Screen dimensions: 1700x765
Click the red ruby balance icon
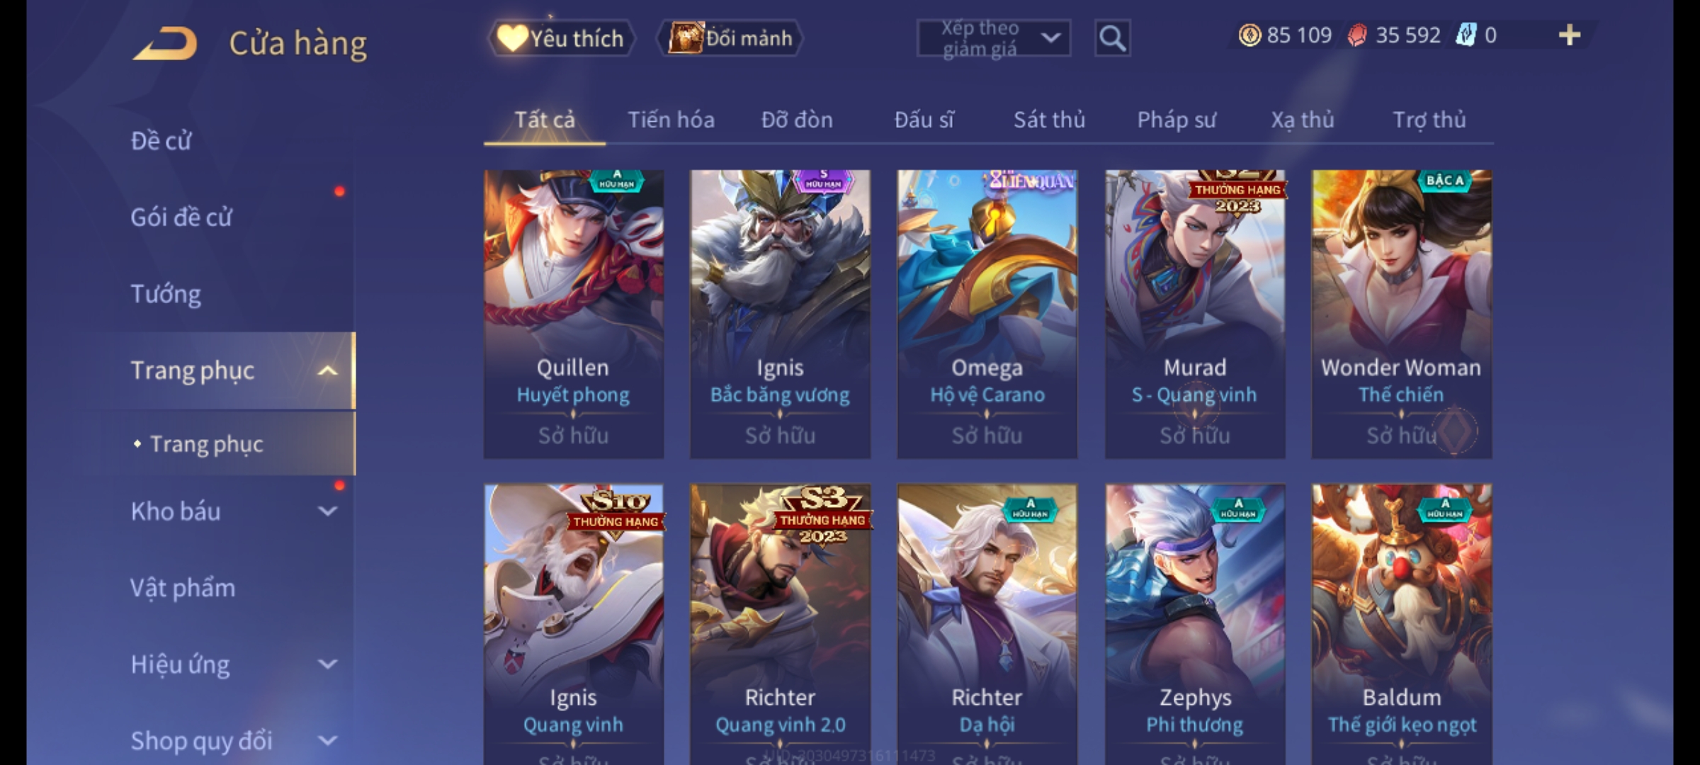(1356, 35)
